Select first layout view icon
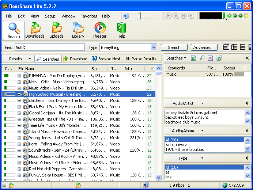Viewport: 253px width, 190px height. [x=226, y=47]
